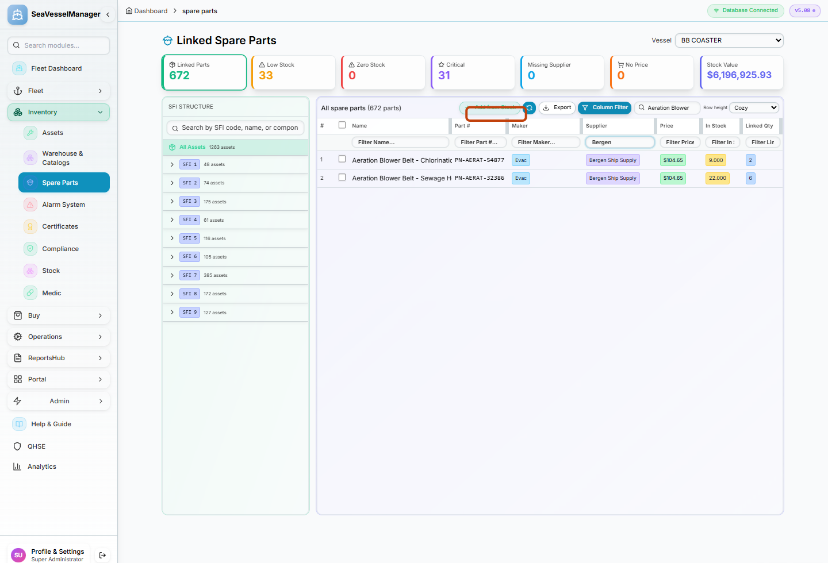Click the Operations gear icon
This screenshot has width=828, height=563.
tap(18, 337)
